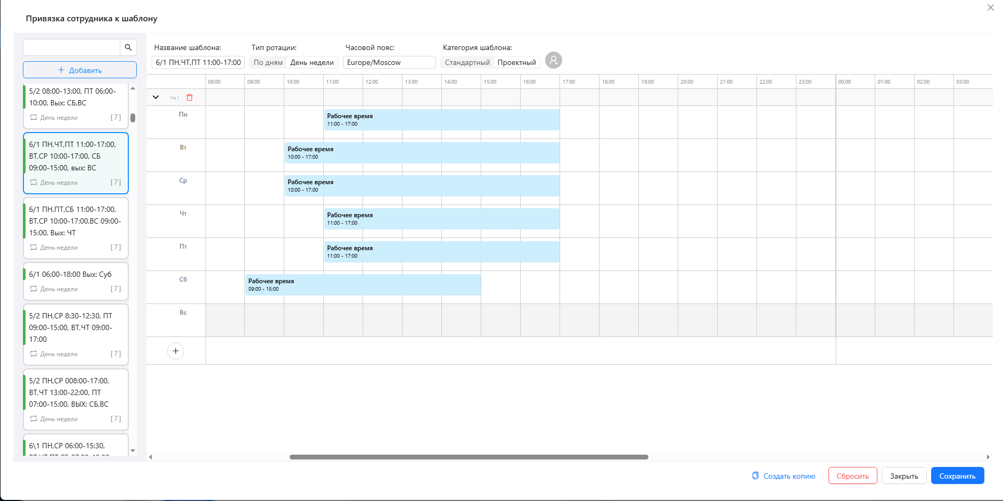Image resolution: width=1003 pixels, height=501 pixels.
Task: Click the Ср day label
Action: pos(183,180)
